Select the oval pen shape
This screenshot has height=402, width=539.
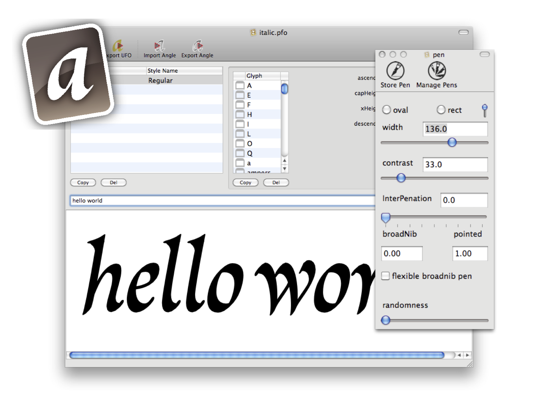387,110
